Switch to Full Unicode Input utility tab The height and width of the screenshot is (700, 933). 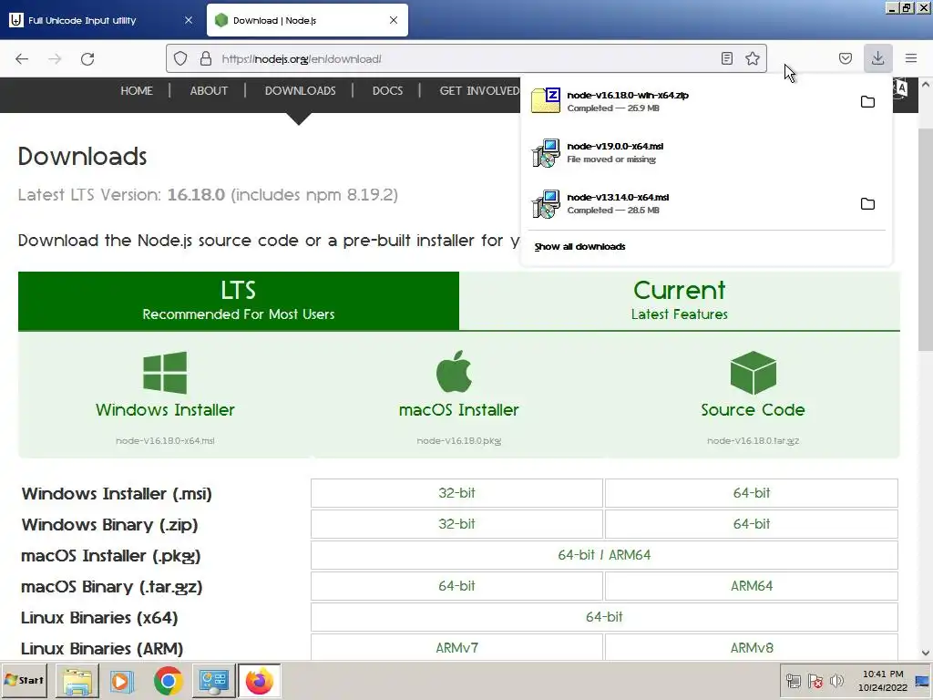point(101,20)
